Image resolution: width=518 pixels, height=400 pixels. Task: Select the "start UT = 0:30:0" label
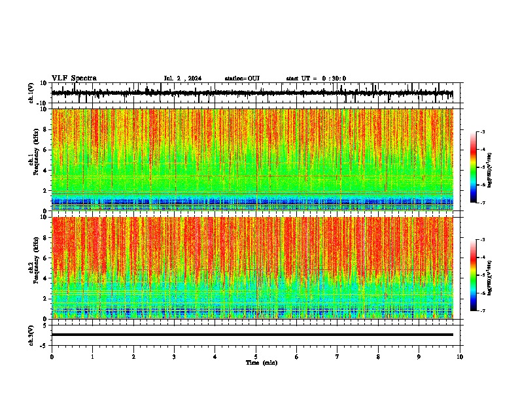pos(316,78)
